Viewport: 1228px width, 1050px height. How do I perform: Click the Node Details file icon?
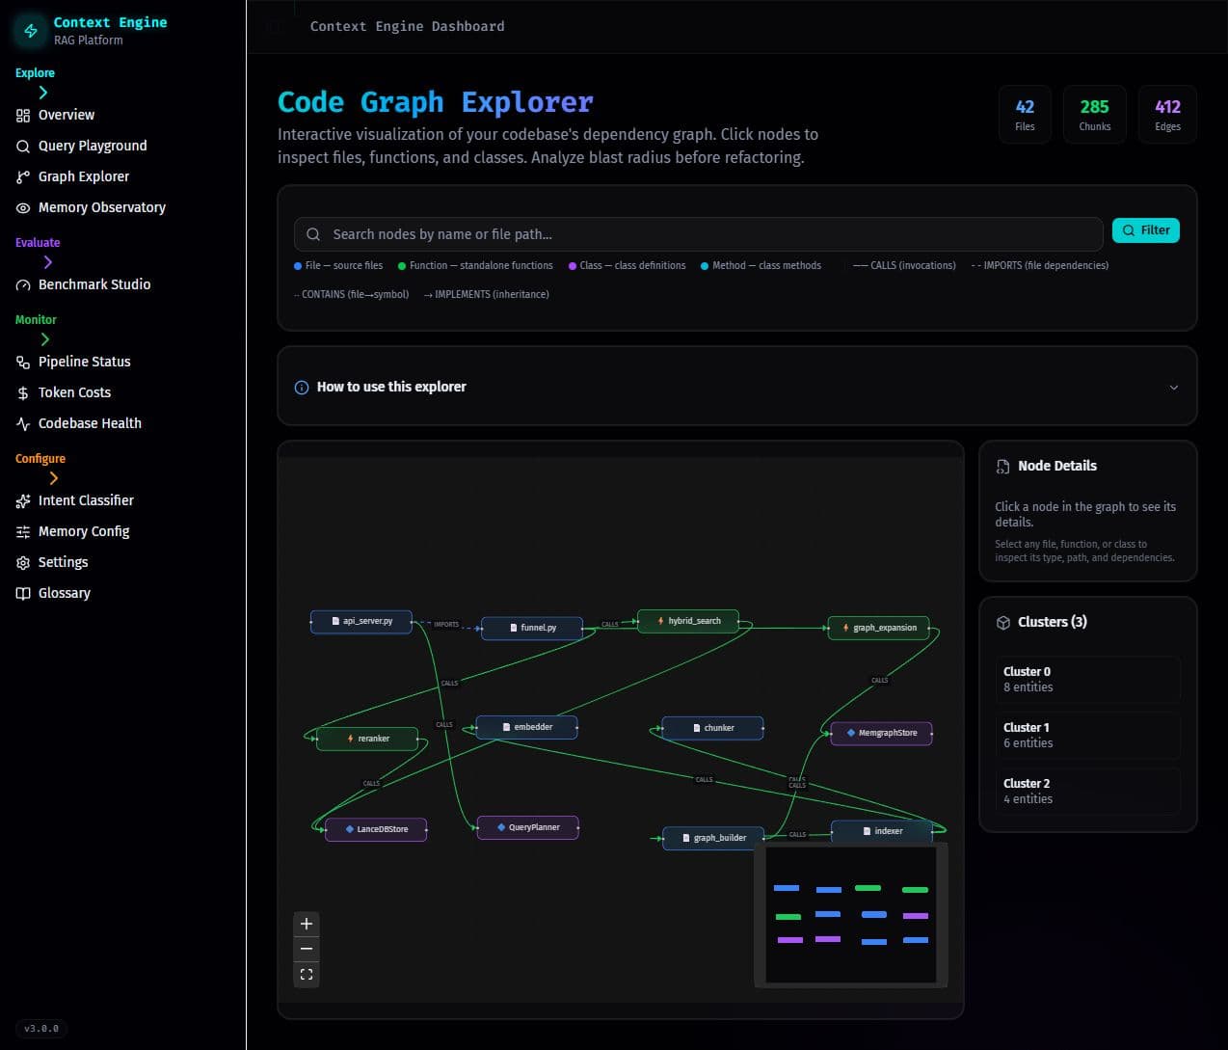tap(1002, 467)
